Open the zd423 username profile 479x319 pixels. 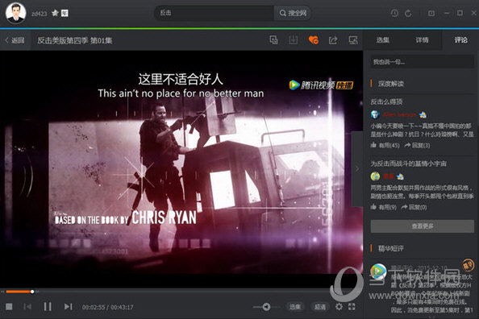tap(39, 14)
